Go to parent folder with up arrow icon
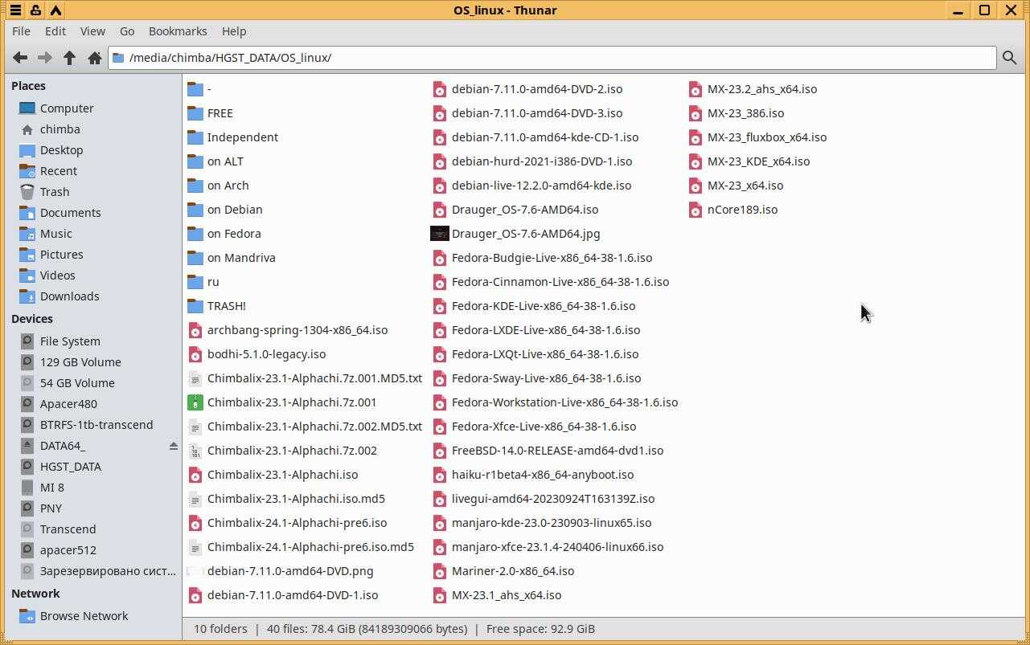Image resolution: width=1030 pixels, height=645 pixels. click(70, 58)
